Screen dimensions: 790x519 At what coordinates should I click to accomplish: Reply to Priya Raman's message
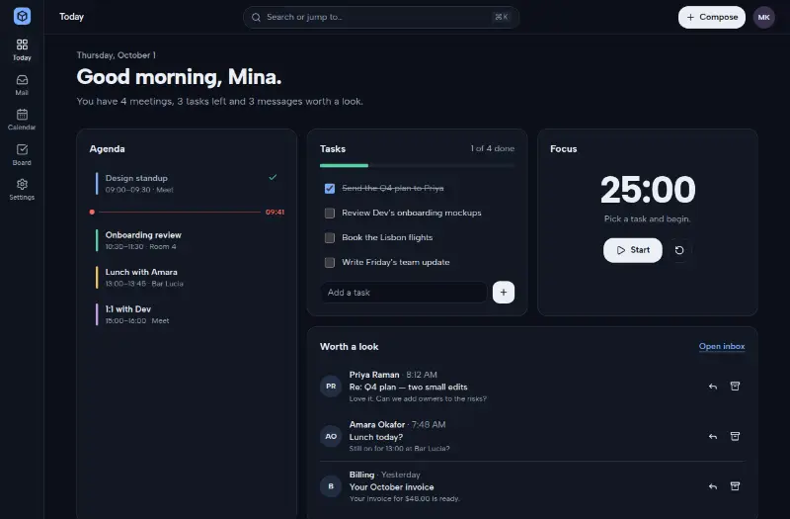click(712, 387)
